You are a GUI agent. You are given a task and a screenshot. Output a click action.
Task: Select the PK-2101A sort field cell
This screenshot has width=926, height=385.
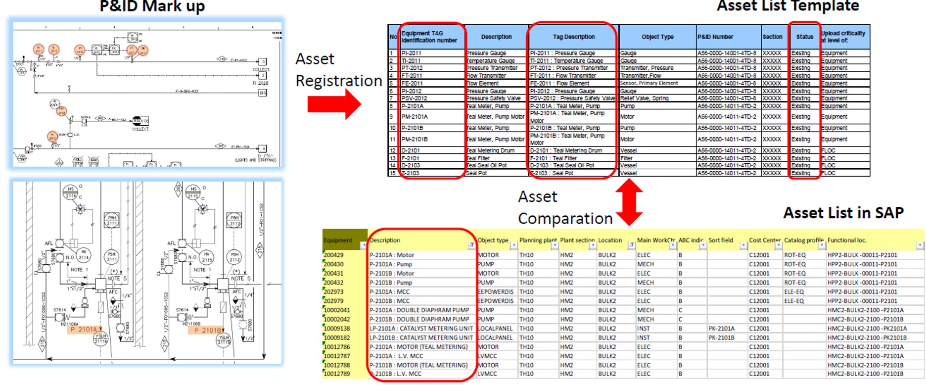(x=727, y=329)
